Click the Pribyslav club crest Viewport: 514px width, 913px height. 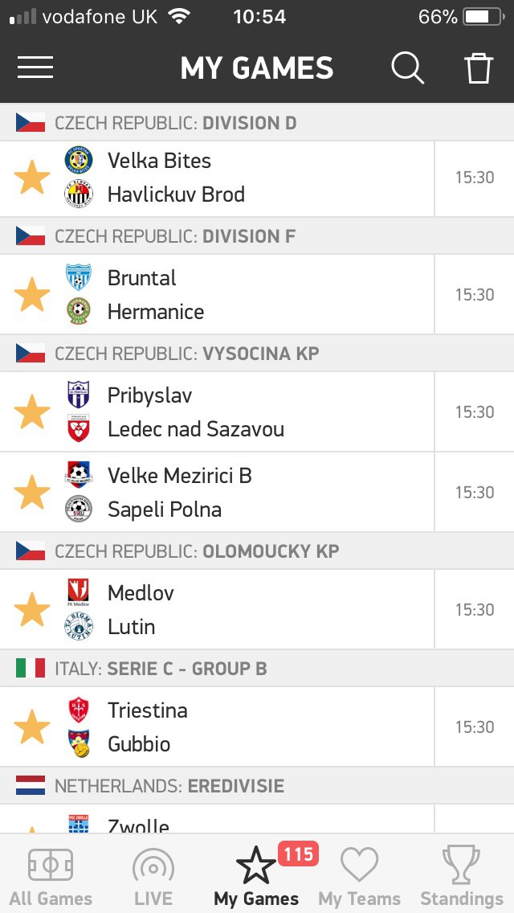[79, 395]
